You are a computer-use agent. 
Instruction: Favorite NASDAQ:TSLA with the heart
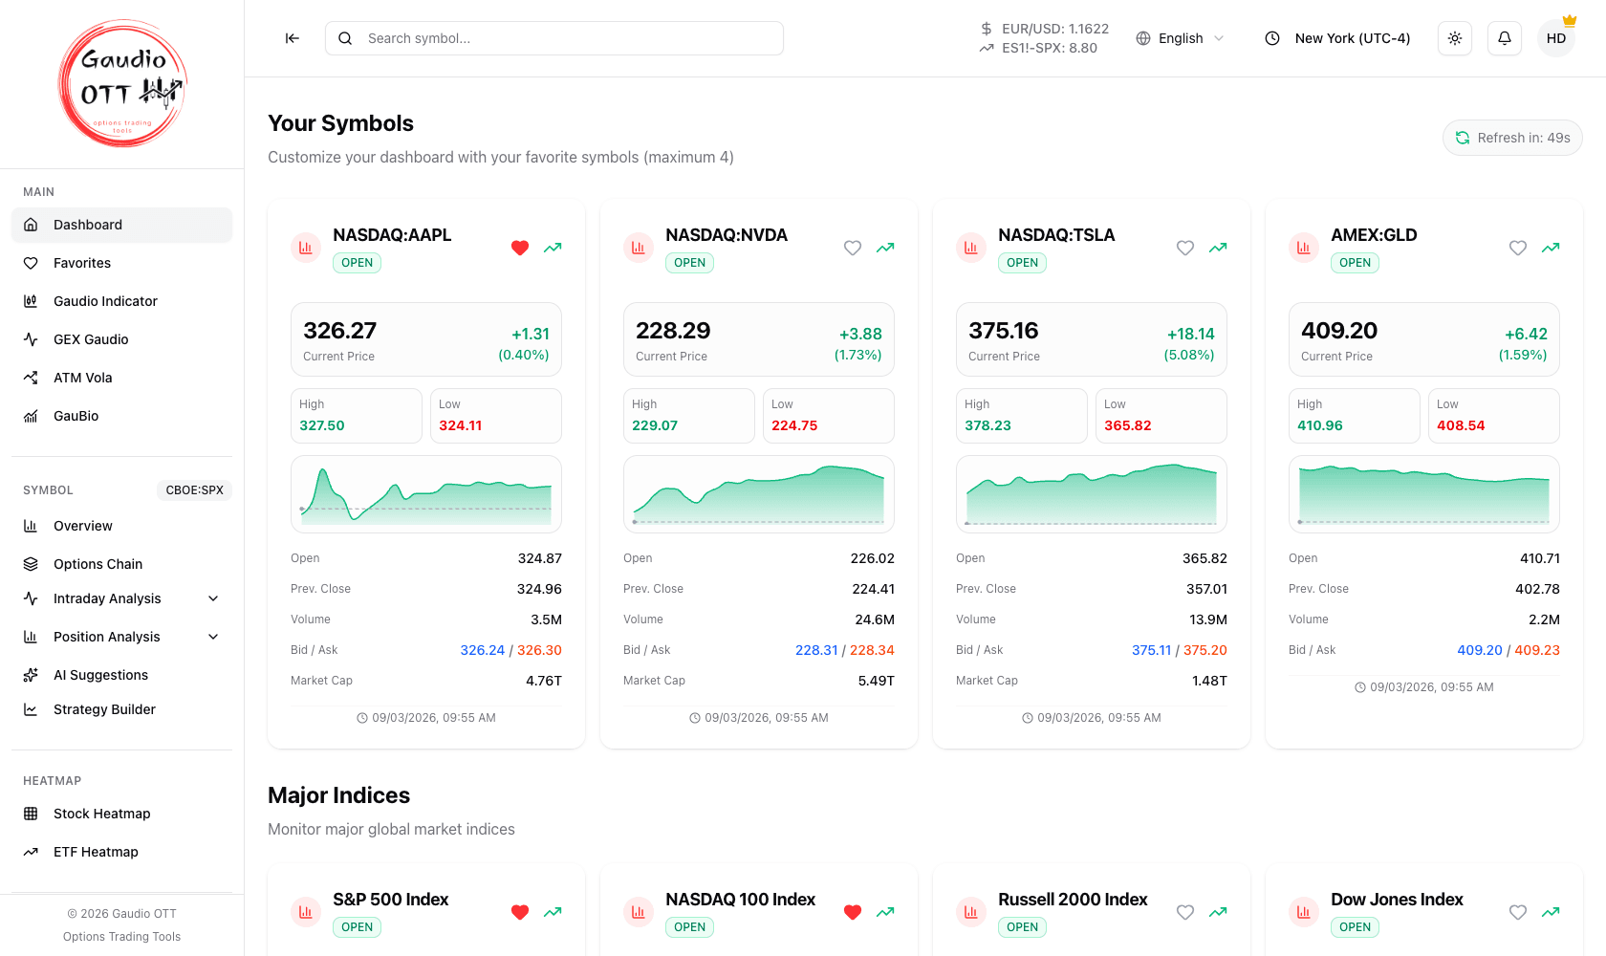[x=1185, y=248]
